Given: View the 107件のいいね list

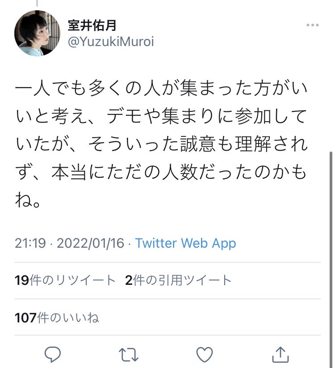Looking at the screenshot, I should click(57, 318).
